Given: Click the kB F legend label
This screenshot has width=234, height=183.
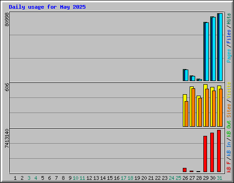Looking at the screenshot, I should click(229, 167).
